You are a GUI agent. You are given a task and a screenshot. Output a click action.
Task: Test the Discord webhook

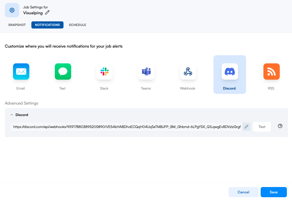point(262,127)
